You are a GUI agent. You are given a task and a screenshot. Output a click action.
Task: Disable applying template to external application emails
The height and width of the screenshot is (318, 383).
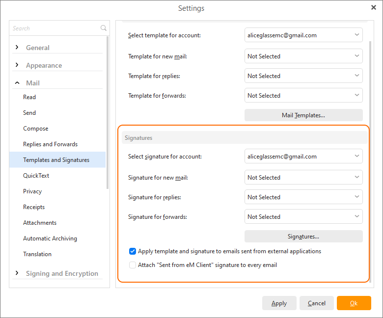pyautogui.click(x=133, y=251)
